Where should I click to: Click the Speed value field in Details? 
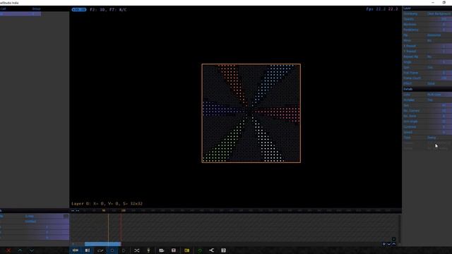tap(439, 132)
